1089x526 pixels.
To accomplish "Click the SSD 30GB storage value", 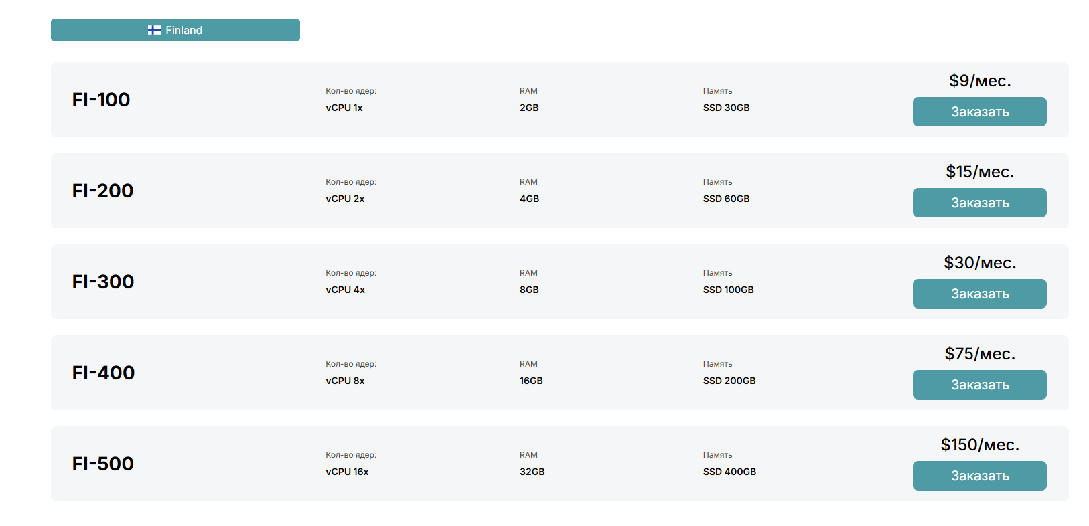I will [x=726, y=108].
